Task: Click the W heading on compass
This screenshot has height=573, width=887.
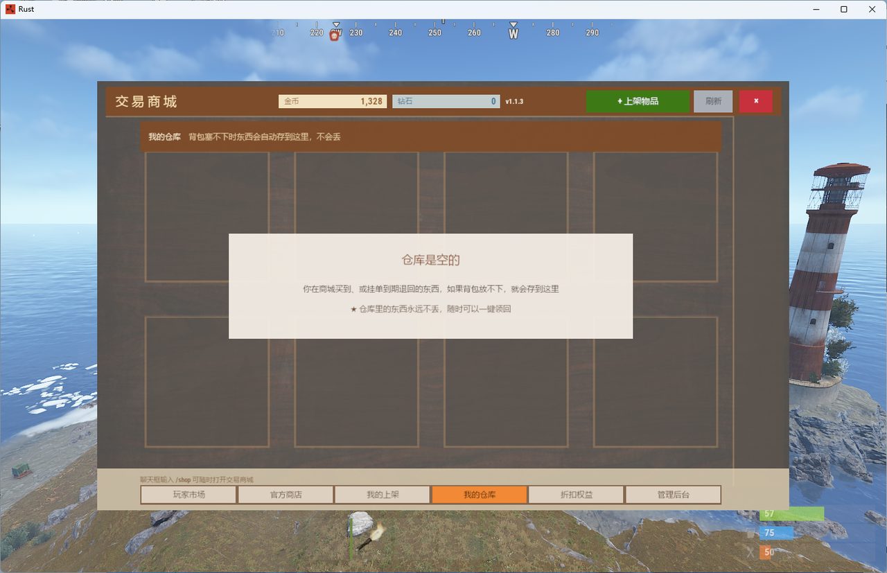Action: pyautogui.click(x=513, y=33)
